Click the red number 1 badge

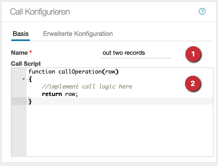193,54
